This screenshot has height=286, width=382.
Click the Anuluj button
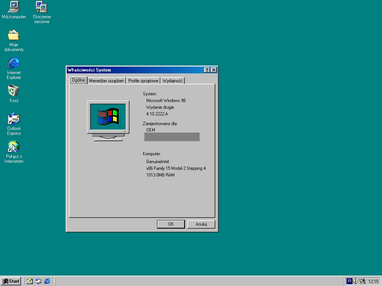[201, 224]
